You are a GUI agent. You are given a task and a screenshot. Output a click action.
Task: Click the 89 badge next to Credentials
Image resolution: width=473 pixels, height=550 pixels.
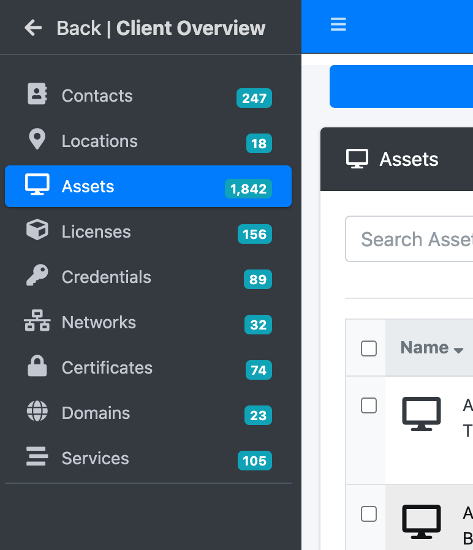coord(258,279)
